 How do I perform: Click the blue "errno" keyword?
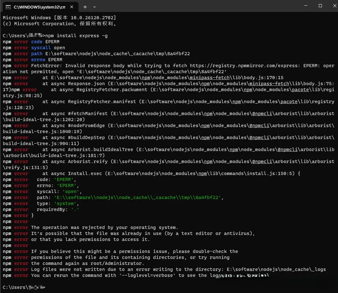tap(38, 60)
